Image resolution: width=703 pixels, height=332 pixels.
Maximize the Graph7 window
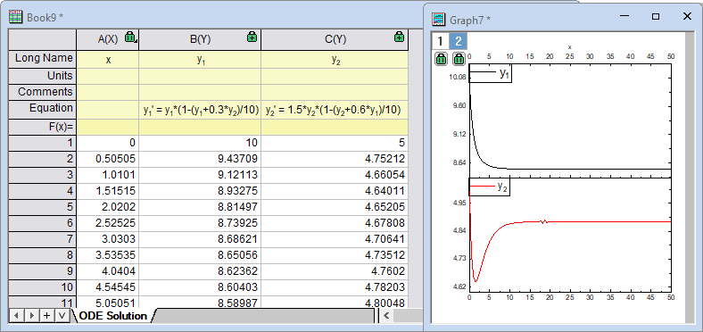click(x=655, y=17)
